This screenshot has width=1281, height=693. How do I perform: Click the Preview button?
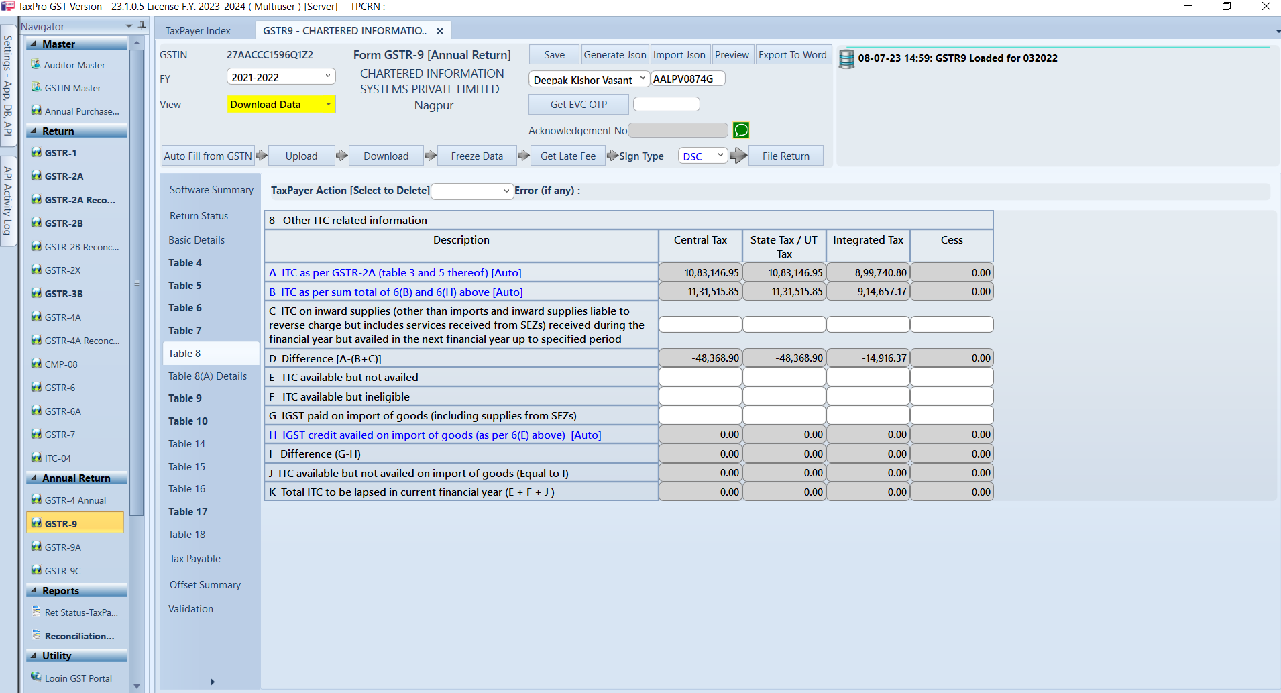[x=732, y=55]
